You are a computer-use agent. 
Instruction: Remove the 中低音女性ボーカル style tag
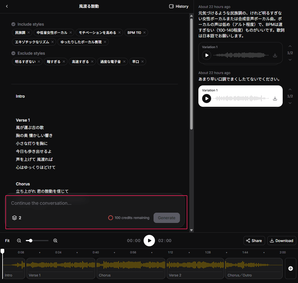click(70, 32)
